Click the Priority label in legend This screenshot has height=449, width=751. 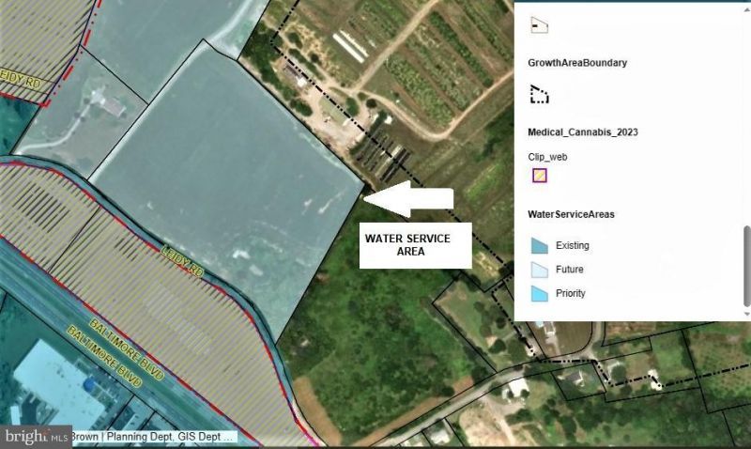click(571, 293)
